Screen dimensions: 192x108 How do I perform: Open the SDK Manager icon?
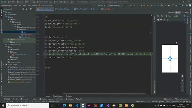(x=183, y=5)
